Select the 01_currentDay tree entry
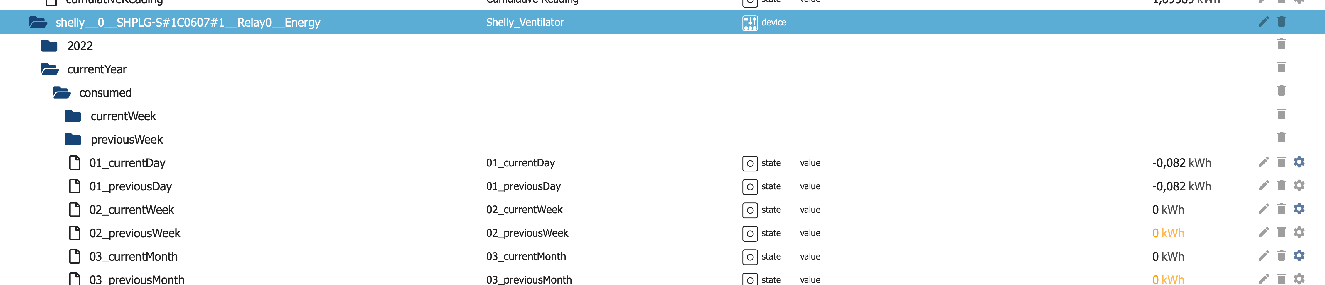Viewport: 1325px width, 285px height. (x=127, y=163)
